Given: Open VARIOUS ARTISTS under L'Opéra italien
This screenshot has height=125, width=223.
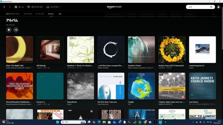Looking at the screenshot, I should point(165,104).
